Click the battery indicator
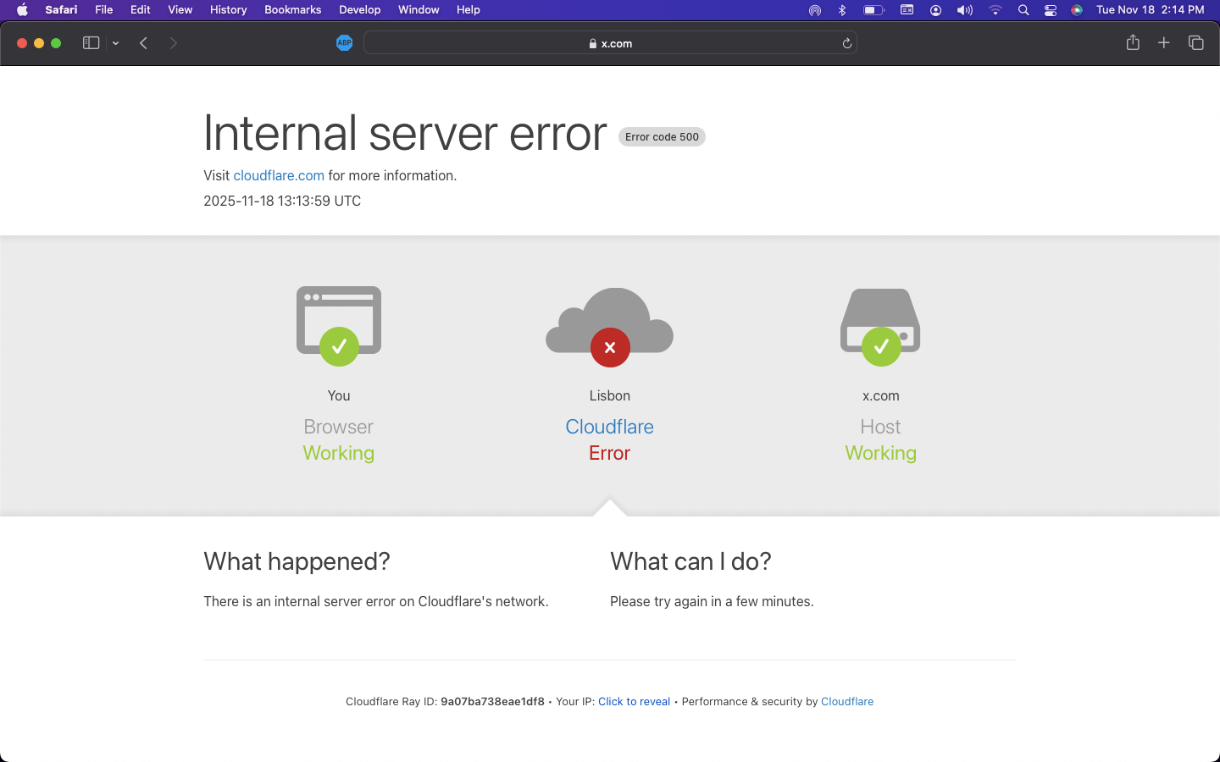 (873, 9)
